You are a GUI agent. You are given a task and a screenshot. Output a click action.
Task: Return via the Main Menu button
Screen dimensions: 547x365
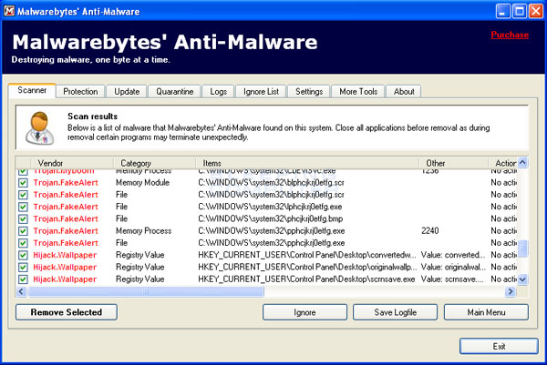point(486,312)
